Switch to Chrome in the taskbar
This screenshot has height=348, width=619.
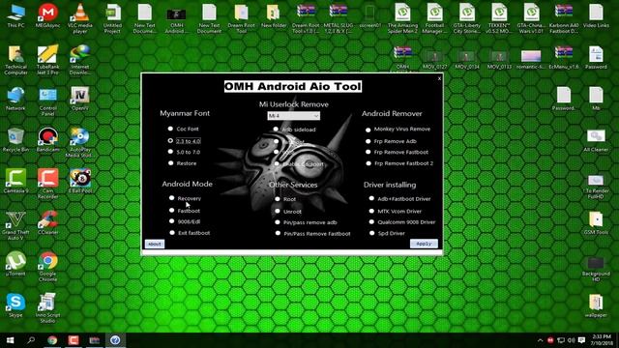click(x=52, y=340)
